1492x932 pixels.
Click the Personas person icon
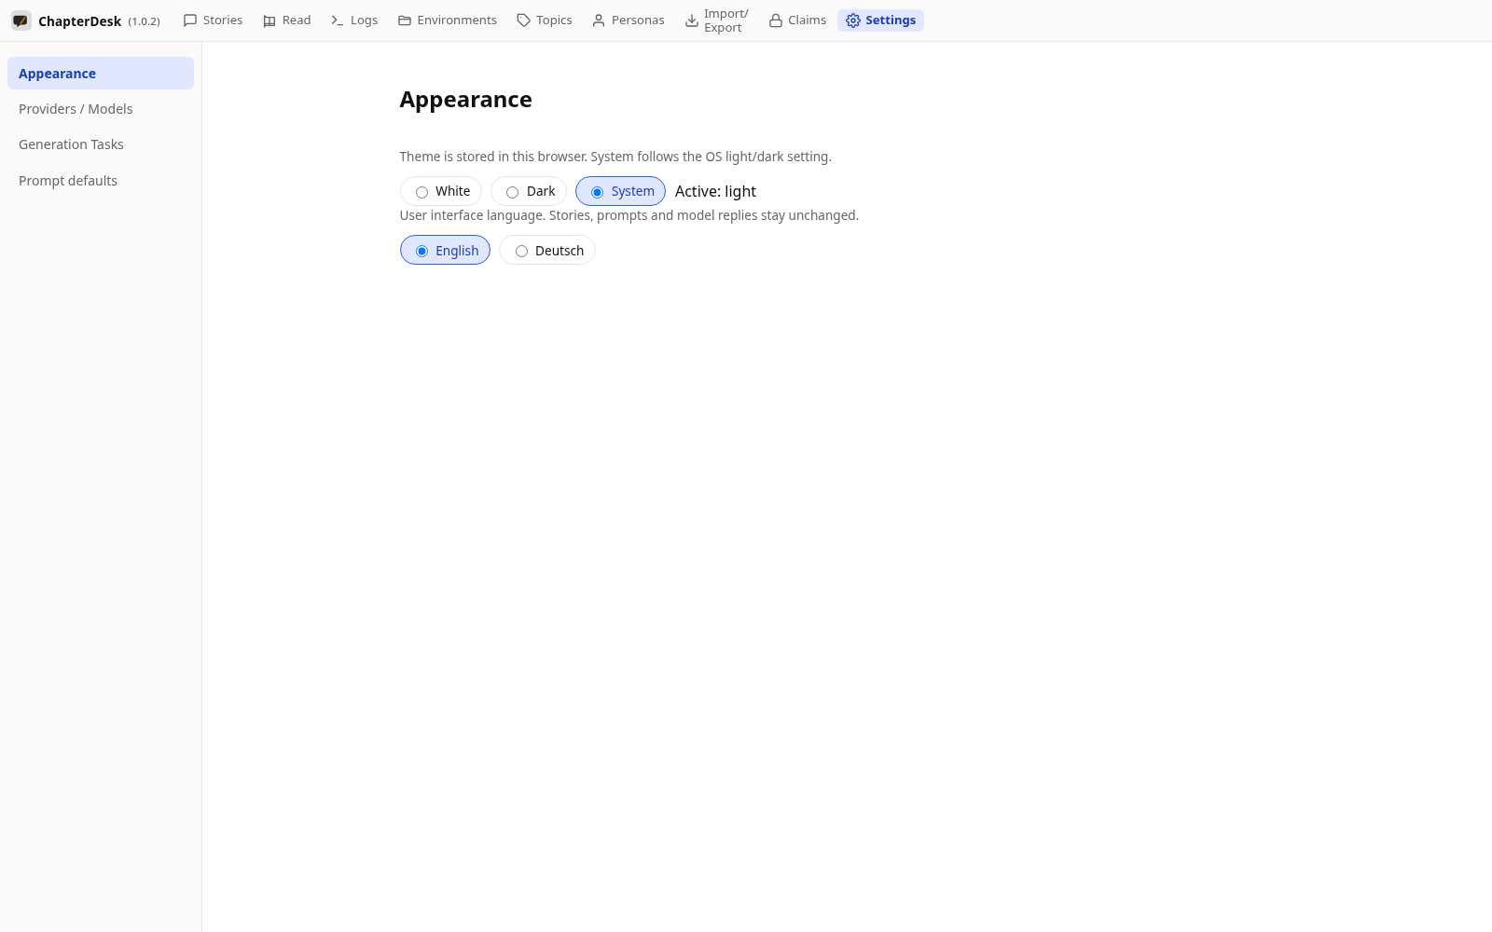click(599, 21)
